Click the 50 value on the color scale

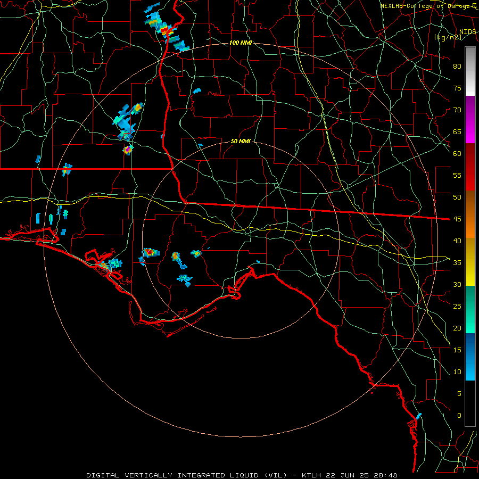457,197
